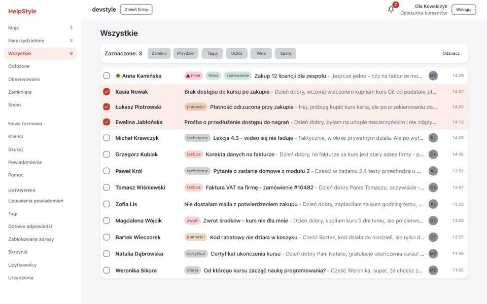The image size is (487, 304).
Task: Click the Taguj bulk action button
Action: [x=213, y=53]
